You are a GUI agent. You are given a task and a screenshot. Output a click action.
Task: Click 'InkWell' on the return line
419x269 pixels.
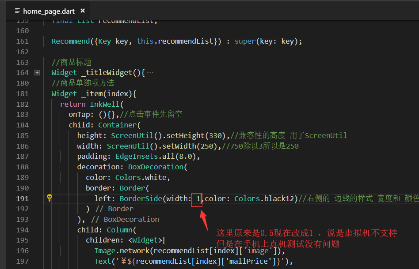click(x=105, y=104)
